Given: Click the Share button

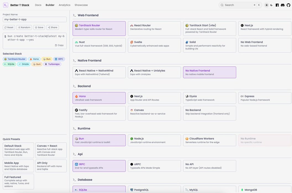Looking at the screenshot, I should 53,27.
